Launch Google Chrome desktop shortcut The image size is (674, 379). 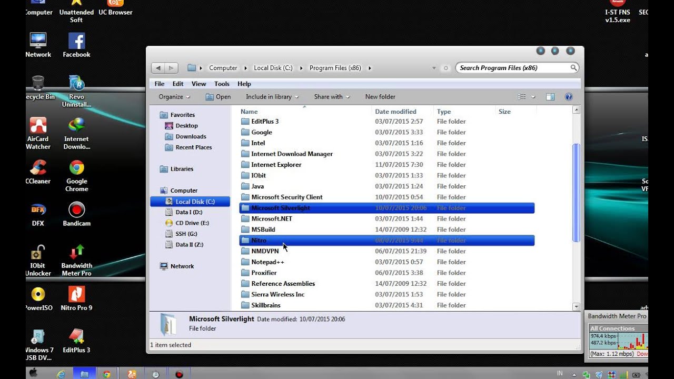click(77, 175)
